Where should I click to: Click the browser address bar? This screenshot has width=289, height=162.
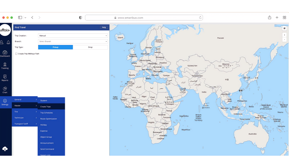[x=144, y=18]
